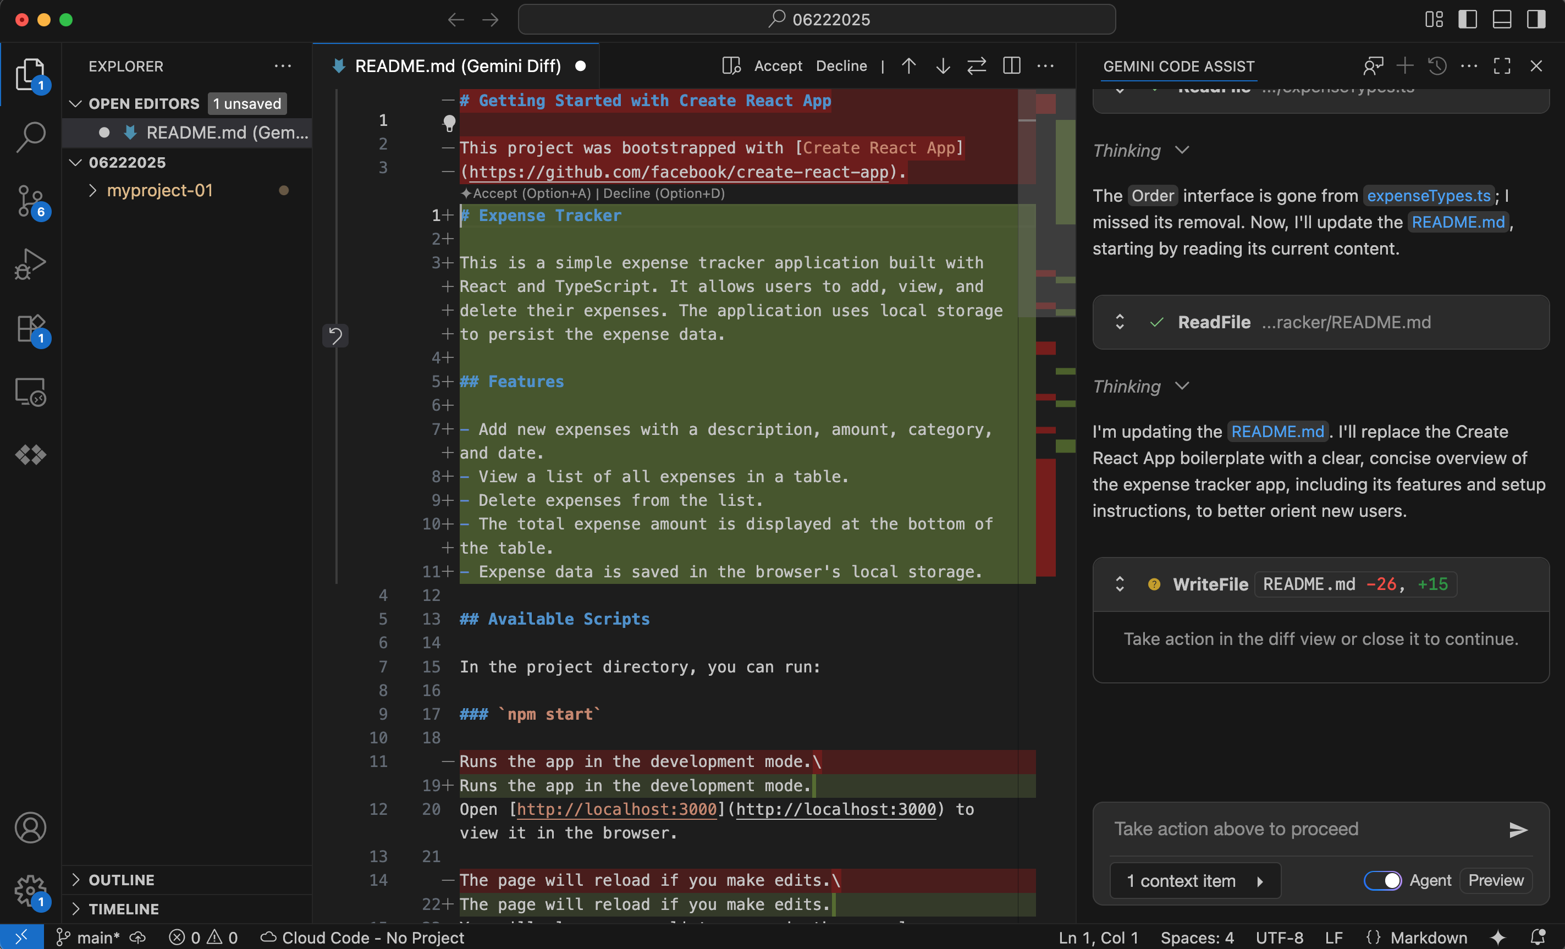Start a new Gemini chat with plus icon
Screen dimensions: 1565x949
(1406, 65)
